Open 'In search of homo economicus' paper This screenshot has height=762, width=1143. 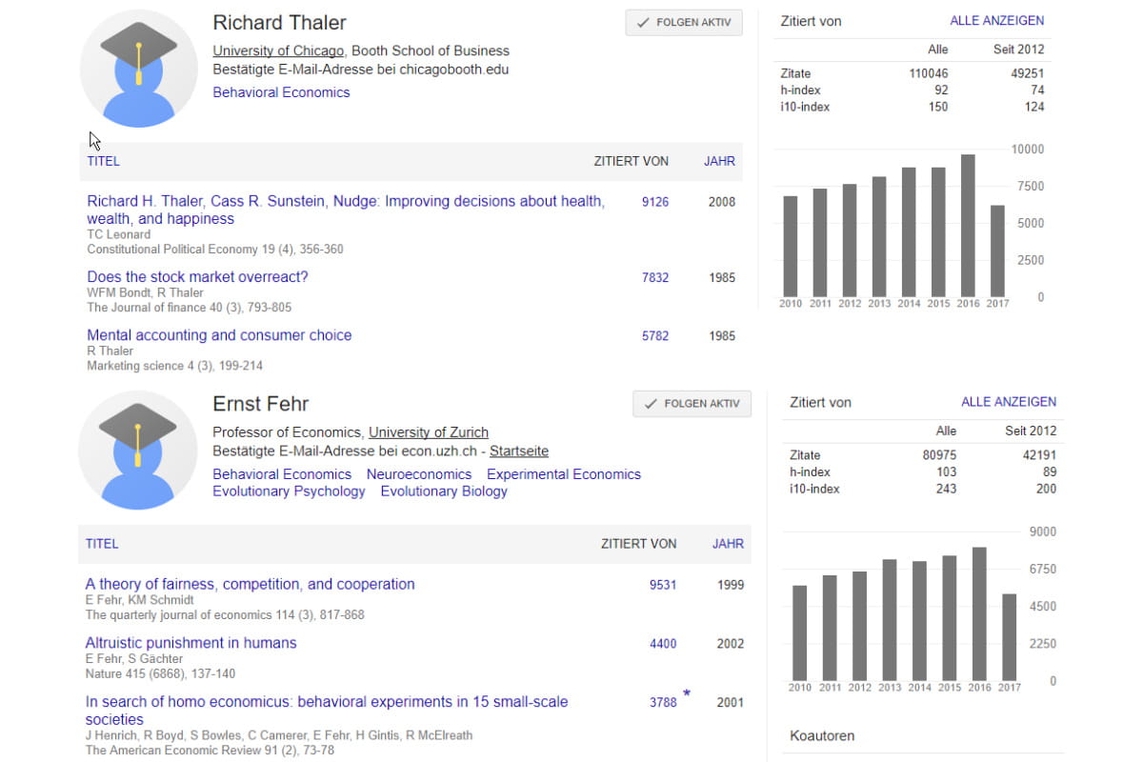click(x=327, y=711)
